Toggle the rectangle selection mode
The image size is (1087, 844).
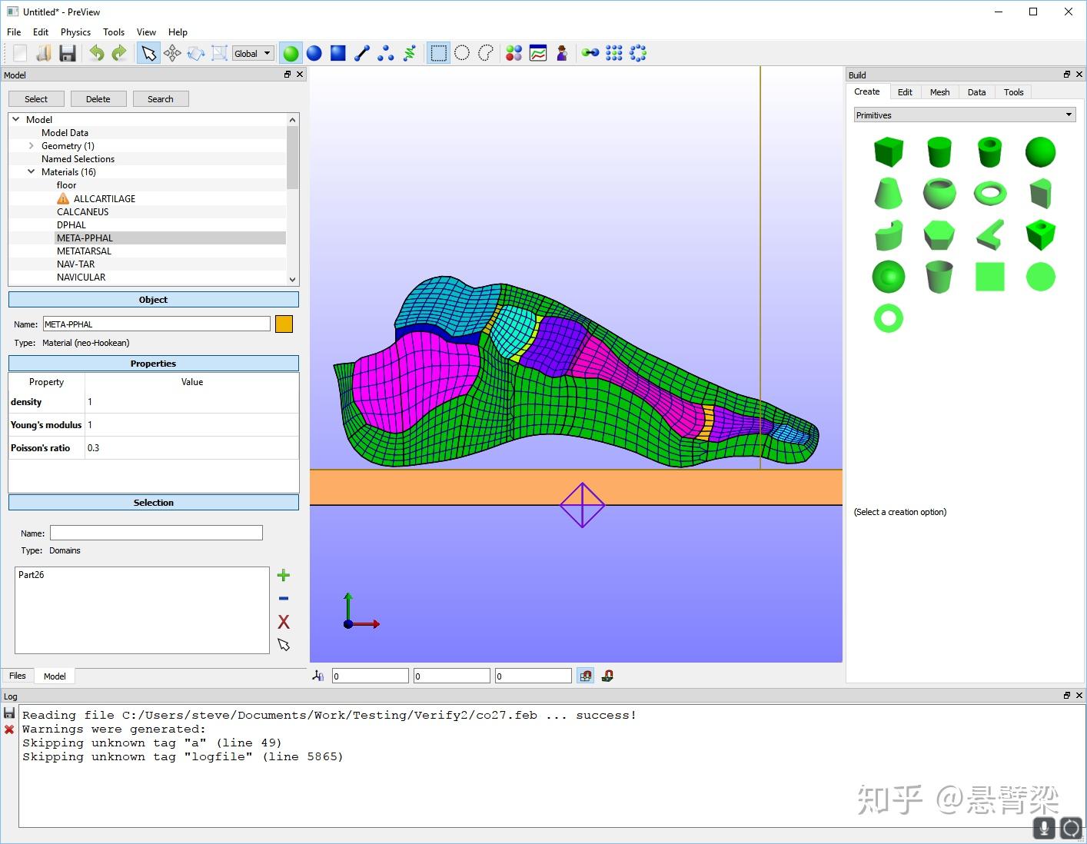[438, 53]
